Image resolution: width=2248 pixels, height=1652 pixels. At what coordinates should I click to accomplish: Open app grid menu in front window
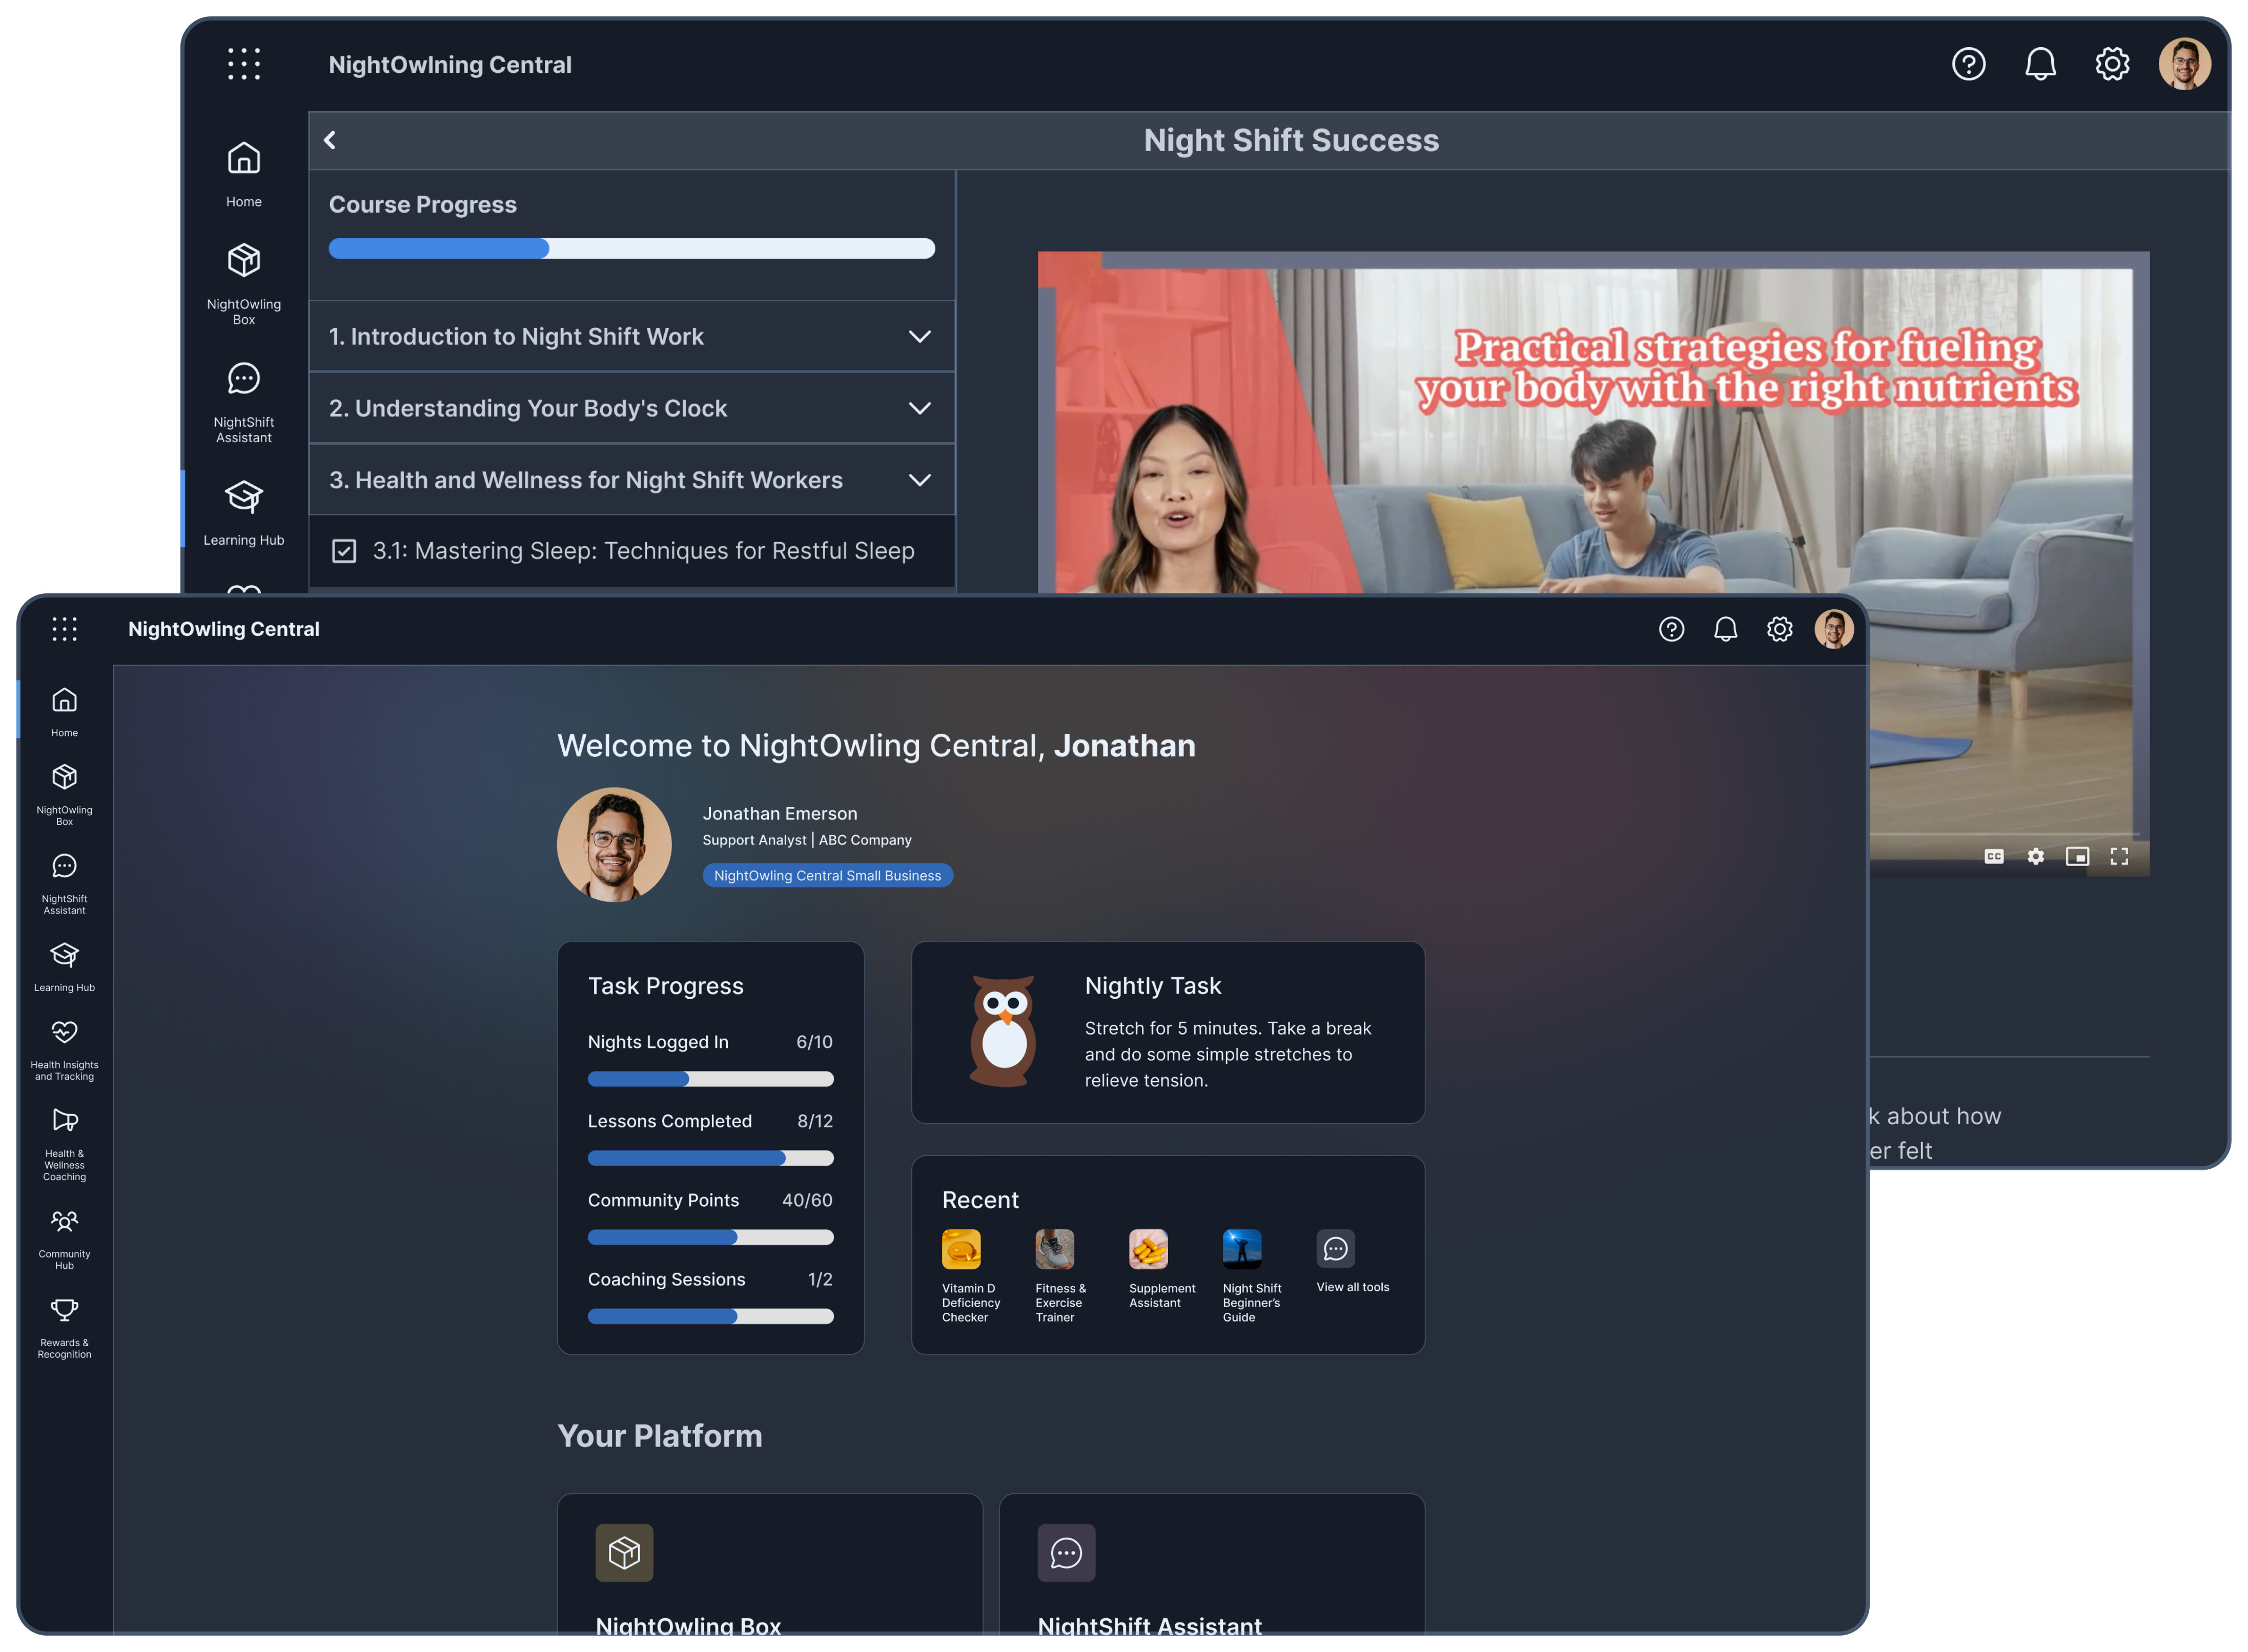coord(64,629)
